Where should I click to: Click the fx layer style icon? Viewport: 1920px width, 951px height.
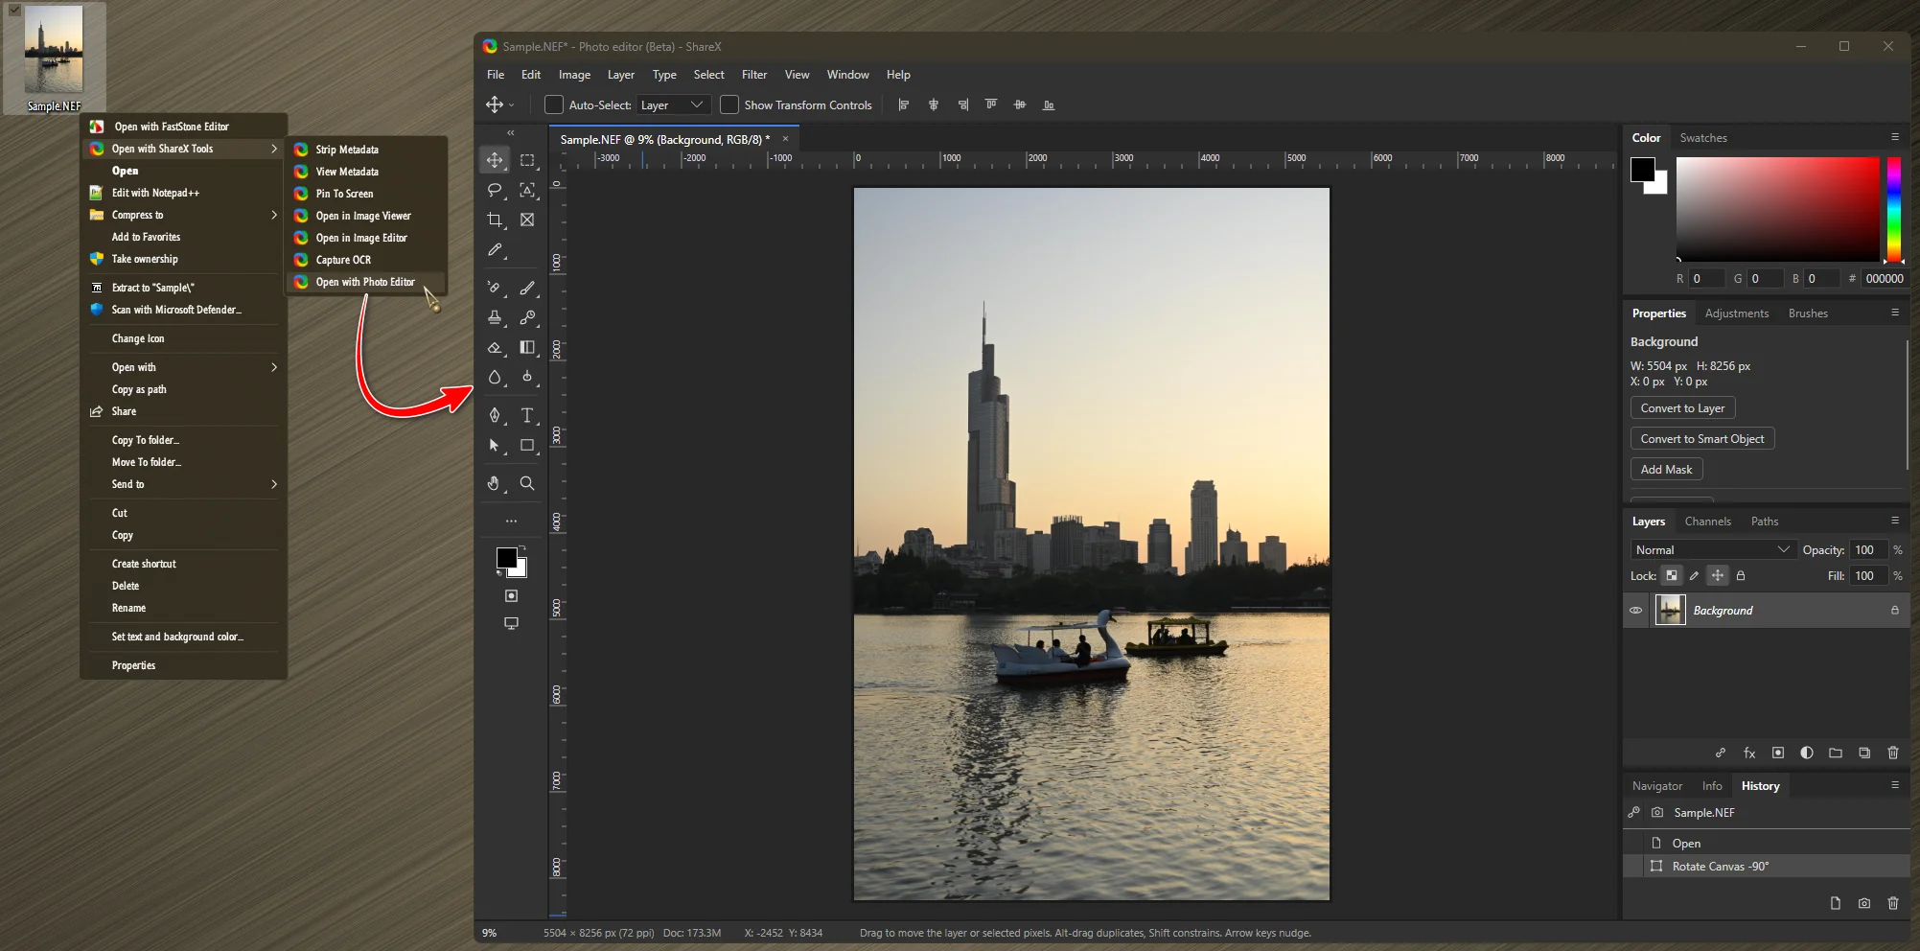[x=1749, y=753]
